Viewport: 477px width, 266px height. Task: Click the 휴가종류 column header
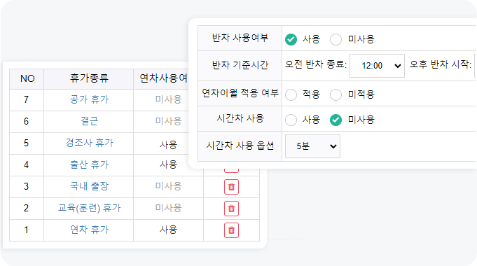point(89,78)
